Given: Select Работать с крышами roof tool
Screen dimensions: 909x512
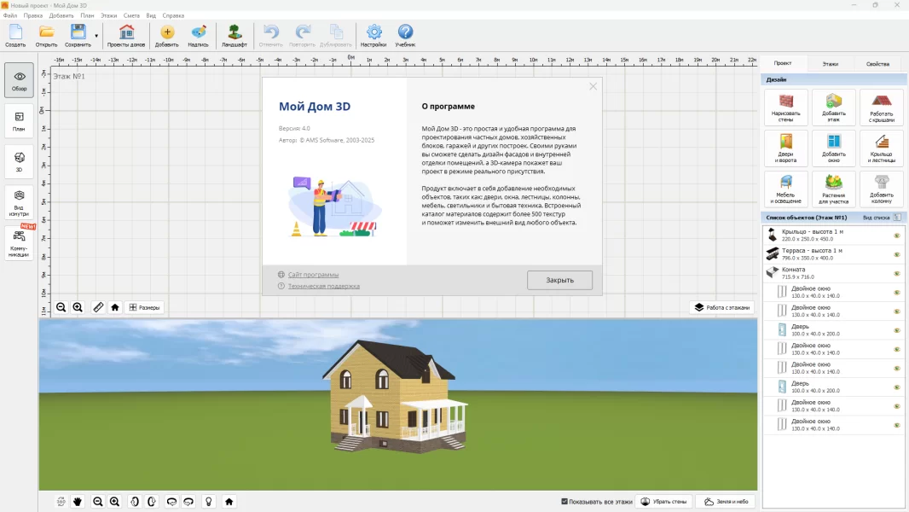Looking at the screenshot, I should click(881, 108).
